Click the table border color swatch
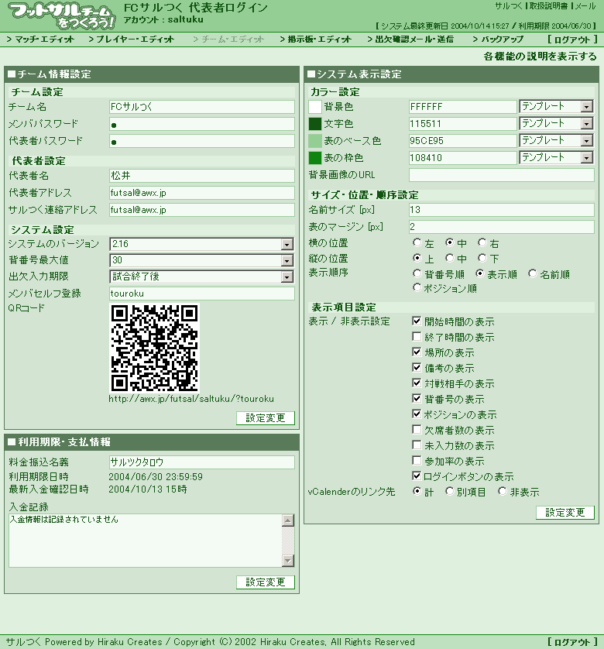The width and height of the screenshot is (604, 649). 315,158
